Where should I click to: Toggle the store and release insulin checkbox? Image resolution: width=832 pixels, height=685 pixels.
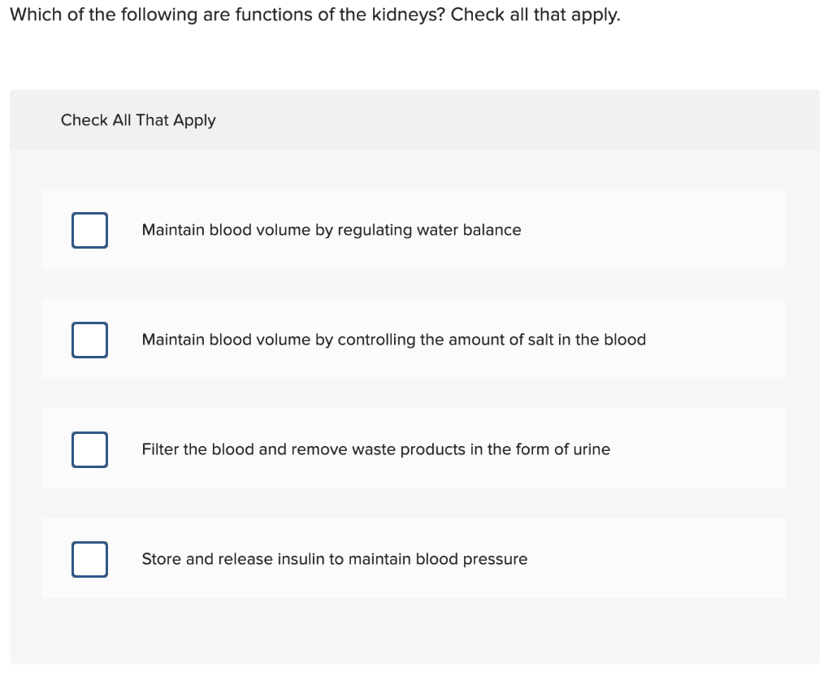click(89, 559)
